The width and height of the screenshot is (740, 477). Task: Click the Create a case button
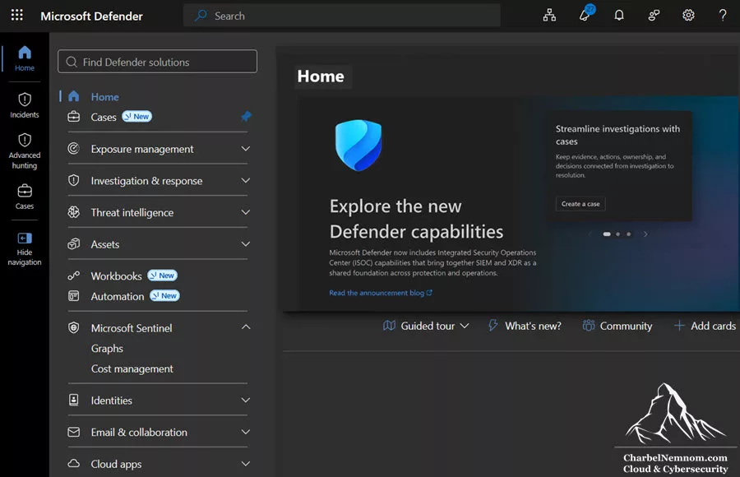coord(580,204)
